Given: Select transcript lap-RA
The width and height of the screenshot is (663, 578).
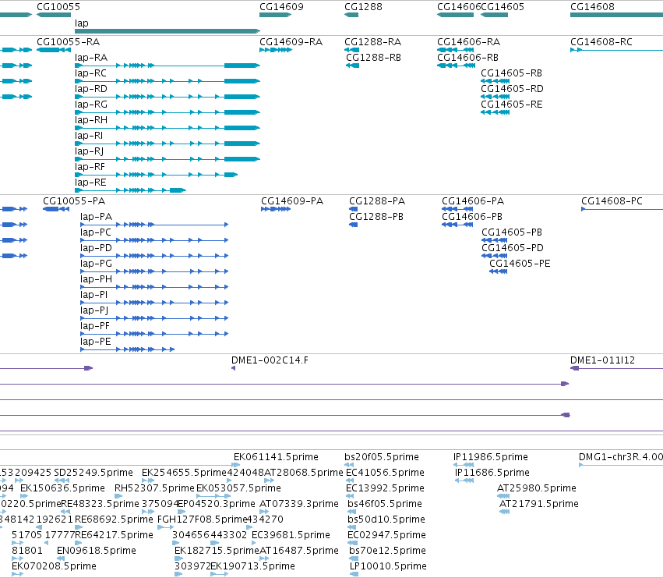Looking at the screenshot, I should tap(168, 66).
